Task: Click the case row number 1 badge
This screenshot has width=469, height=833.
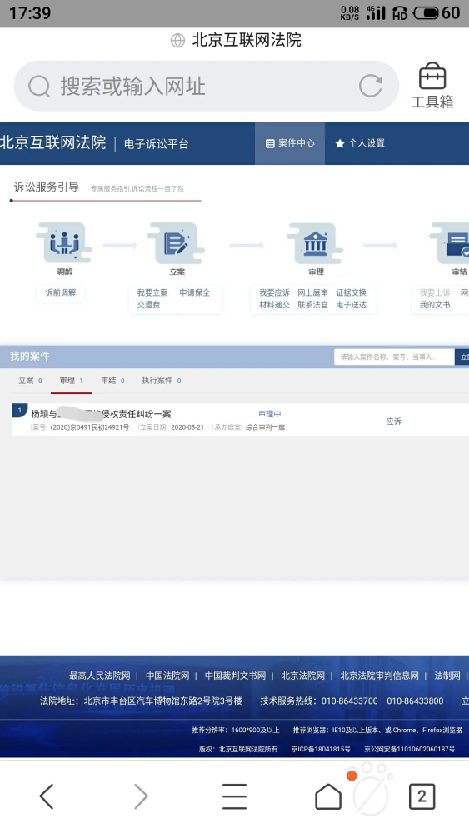Action: (x=20, y=410)
